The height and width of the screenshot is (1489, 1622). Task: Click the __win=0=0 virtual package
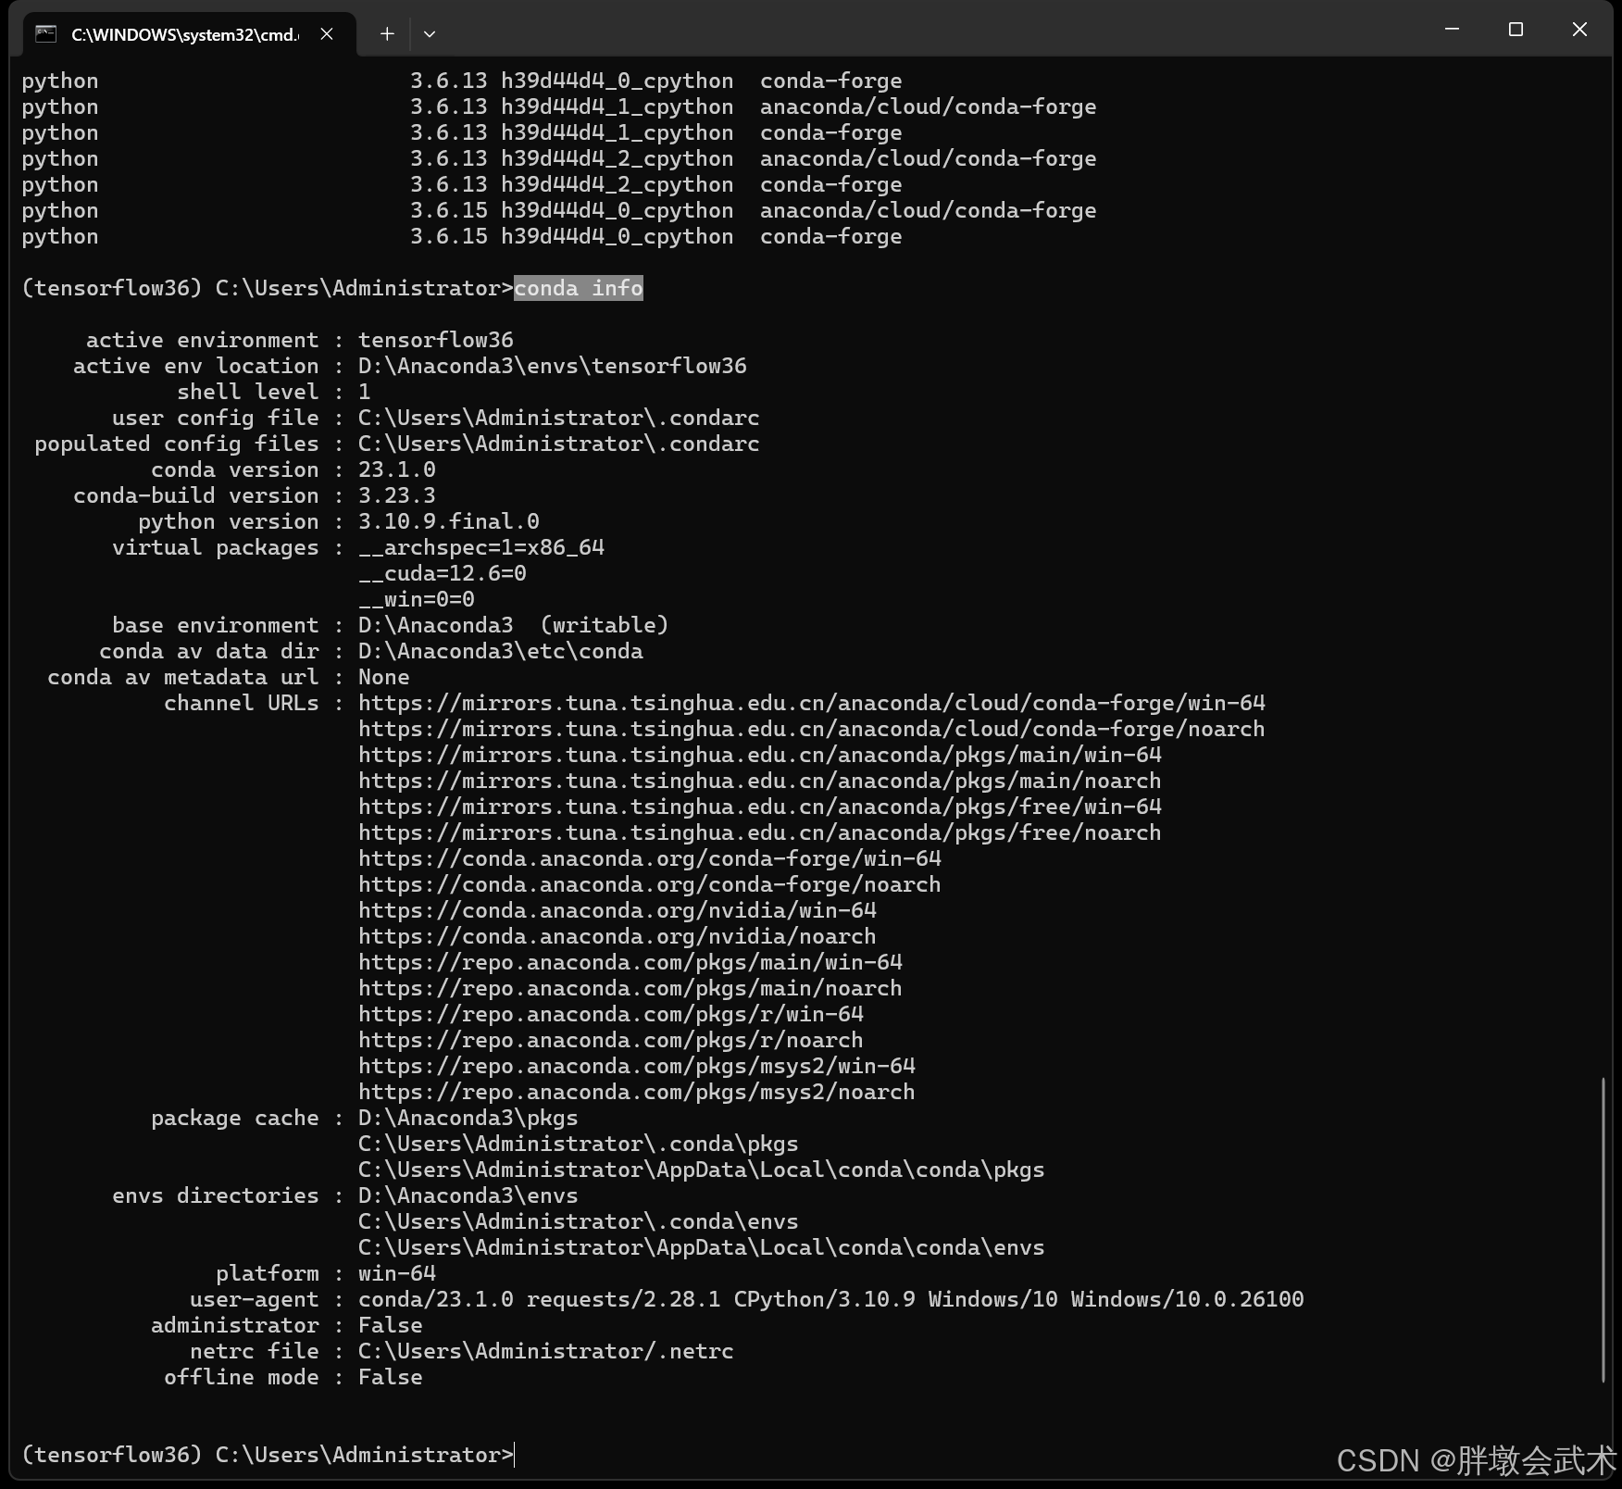[417, 599]
